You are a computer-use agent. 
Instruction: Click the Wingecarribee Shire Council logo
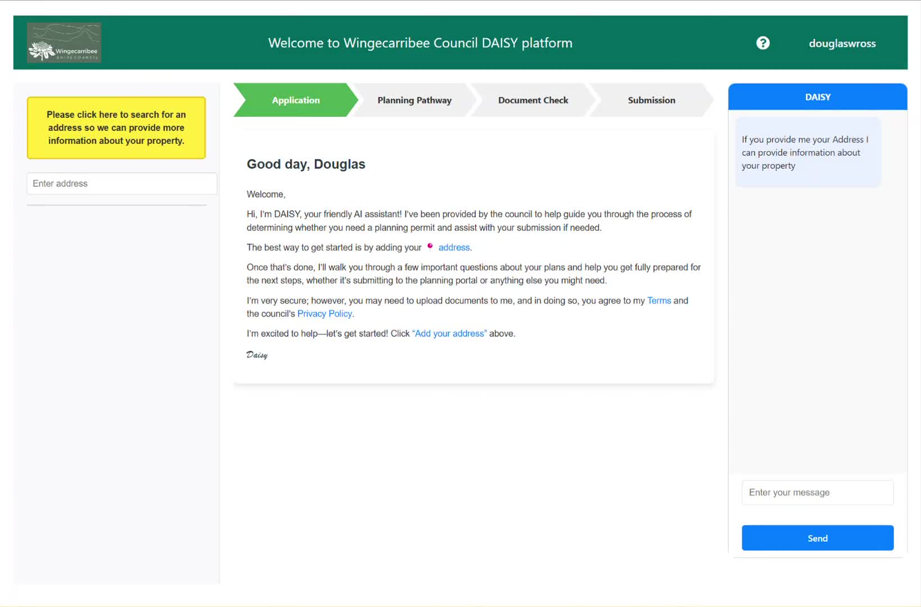[x=64, y=42]
